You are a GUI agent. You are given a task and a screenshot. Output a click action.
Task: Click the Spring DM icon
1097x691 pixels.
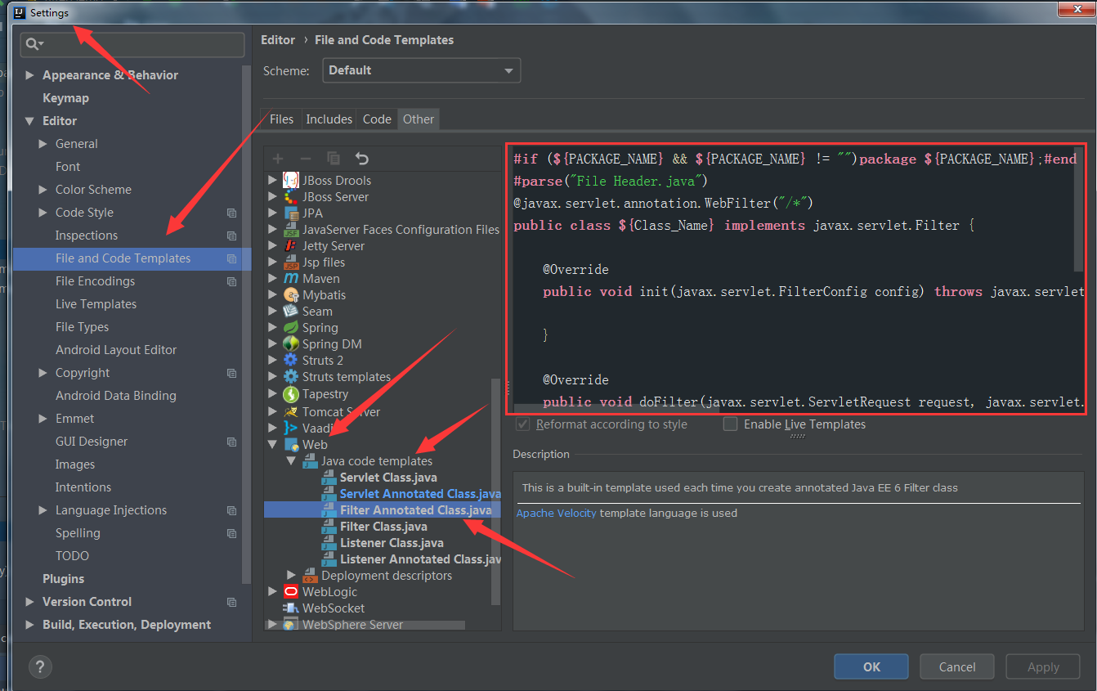coord(290,343)
